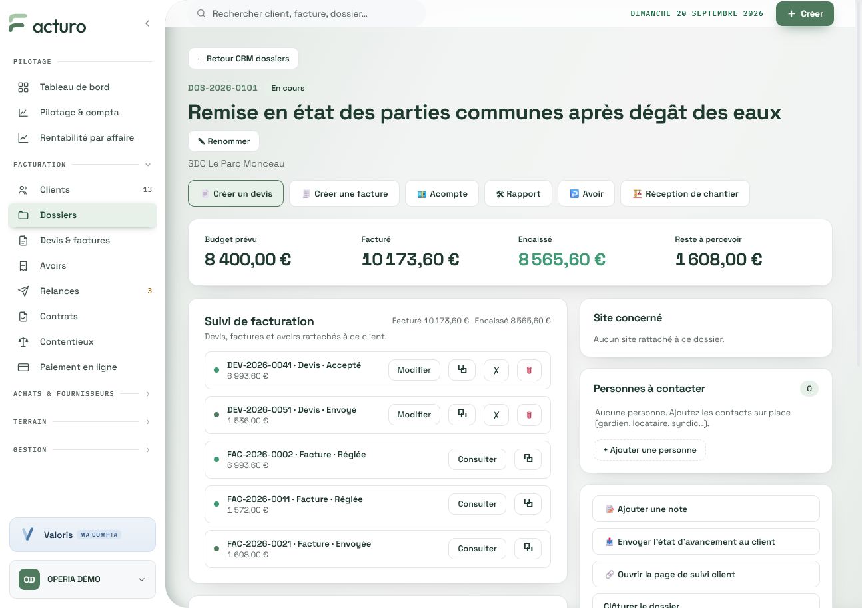
Task: Click the Valoris Ma Compta card
Action: point(83,535)
